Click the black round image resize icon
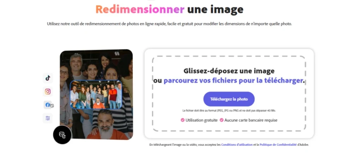The height and width of the screenshot is (157, 353). 62,135
